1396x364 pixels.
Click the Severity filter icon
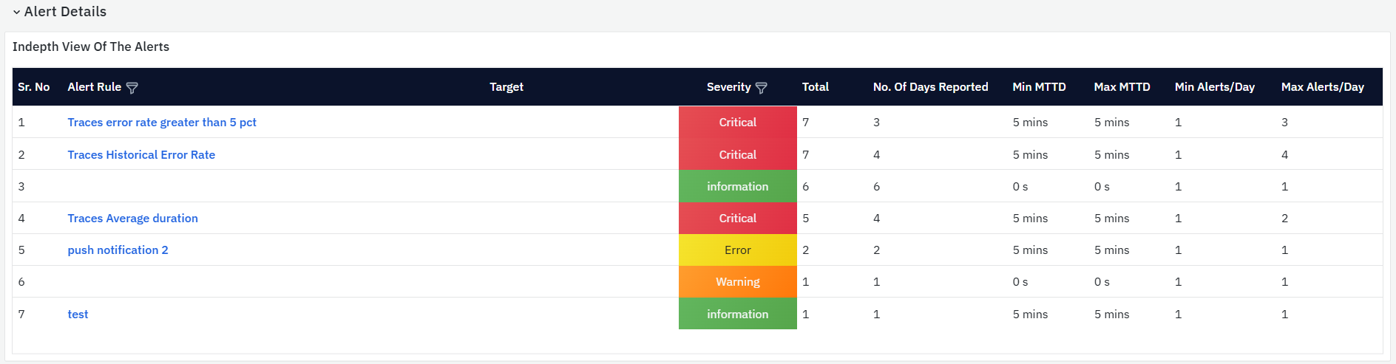[x=761, y=88]
